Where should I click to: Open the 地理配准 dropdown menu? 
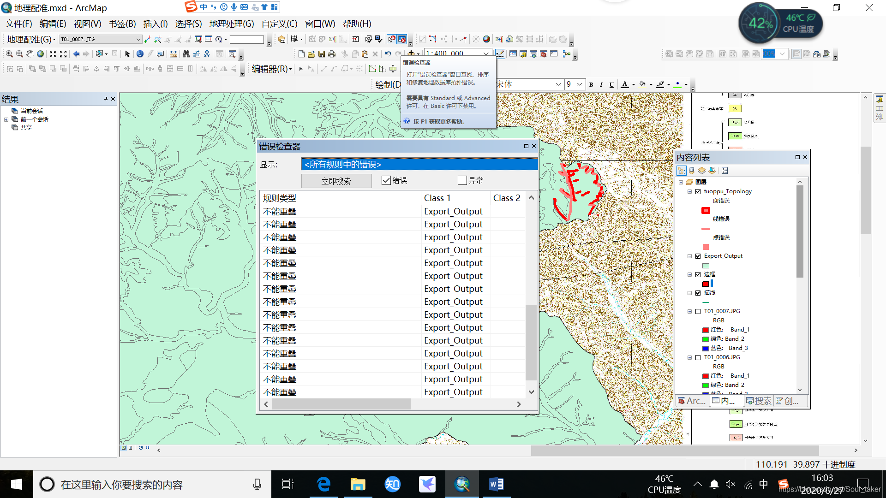(31, 39)
